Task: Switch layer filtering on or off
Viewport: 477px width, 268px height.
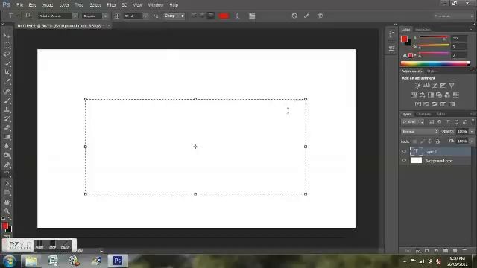Action: coord(473,121)
